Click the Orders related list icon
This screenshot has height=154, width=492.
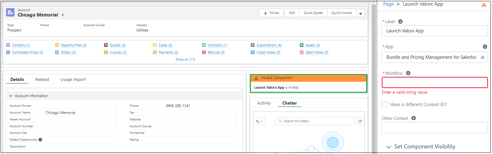point(57,52)
